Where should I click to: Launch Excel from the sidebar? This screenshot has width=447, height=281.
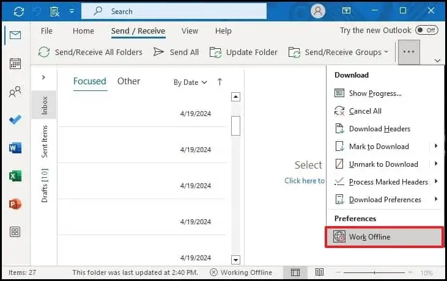pyautogui.click(x=15, y=176)
